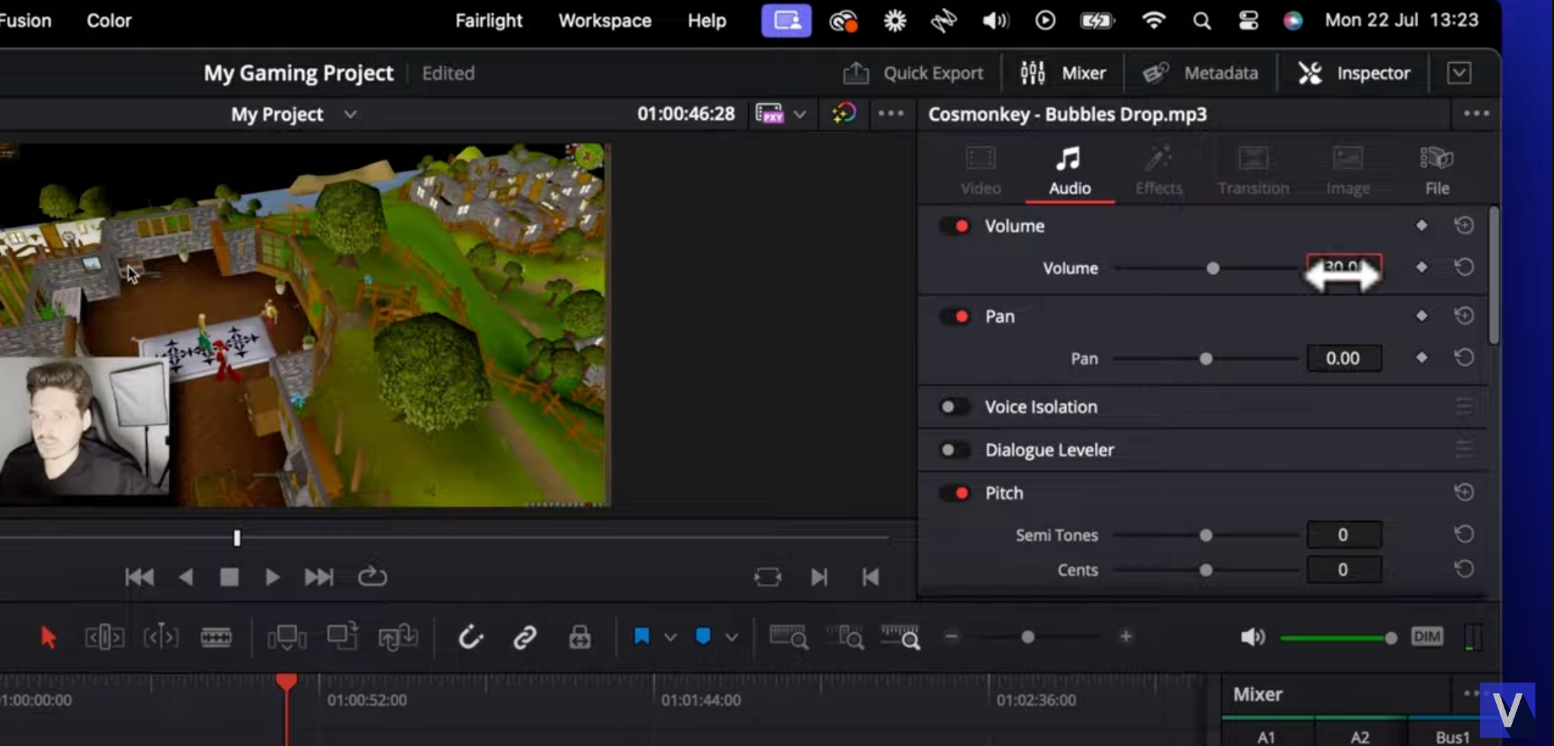
Task: Select the arrow selection mode tool
Action: click(48, 637)
